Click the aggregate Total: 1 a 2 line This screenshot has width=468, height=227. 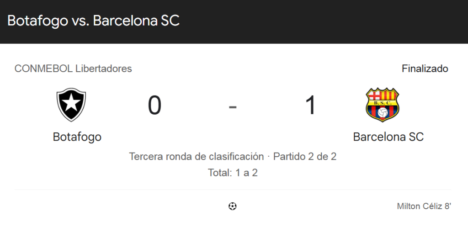(233, 173)
